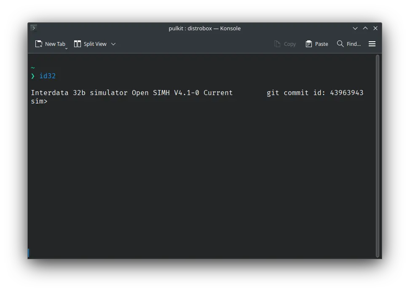Click the 'git commit id: 43963943' text

(315, 93)
